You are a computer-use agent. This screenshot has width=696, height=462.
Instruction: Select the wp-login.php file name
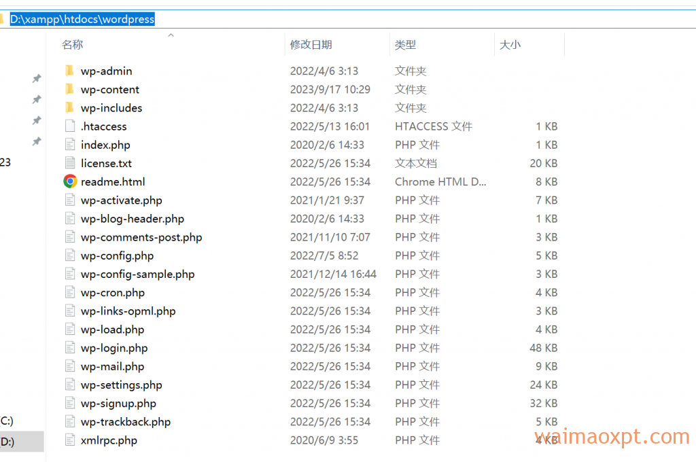point(114,348)
